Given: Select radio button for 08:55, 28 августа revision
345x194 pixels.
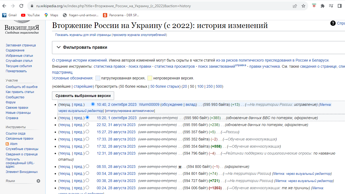Looking at the screenshot, I should click(87, 166).
